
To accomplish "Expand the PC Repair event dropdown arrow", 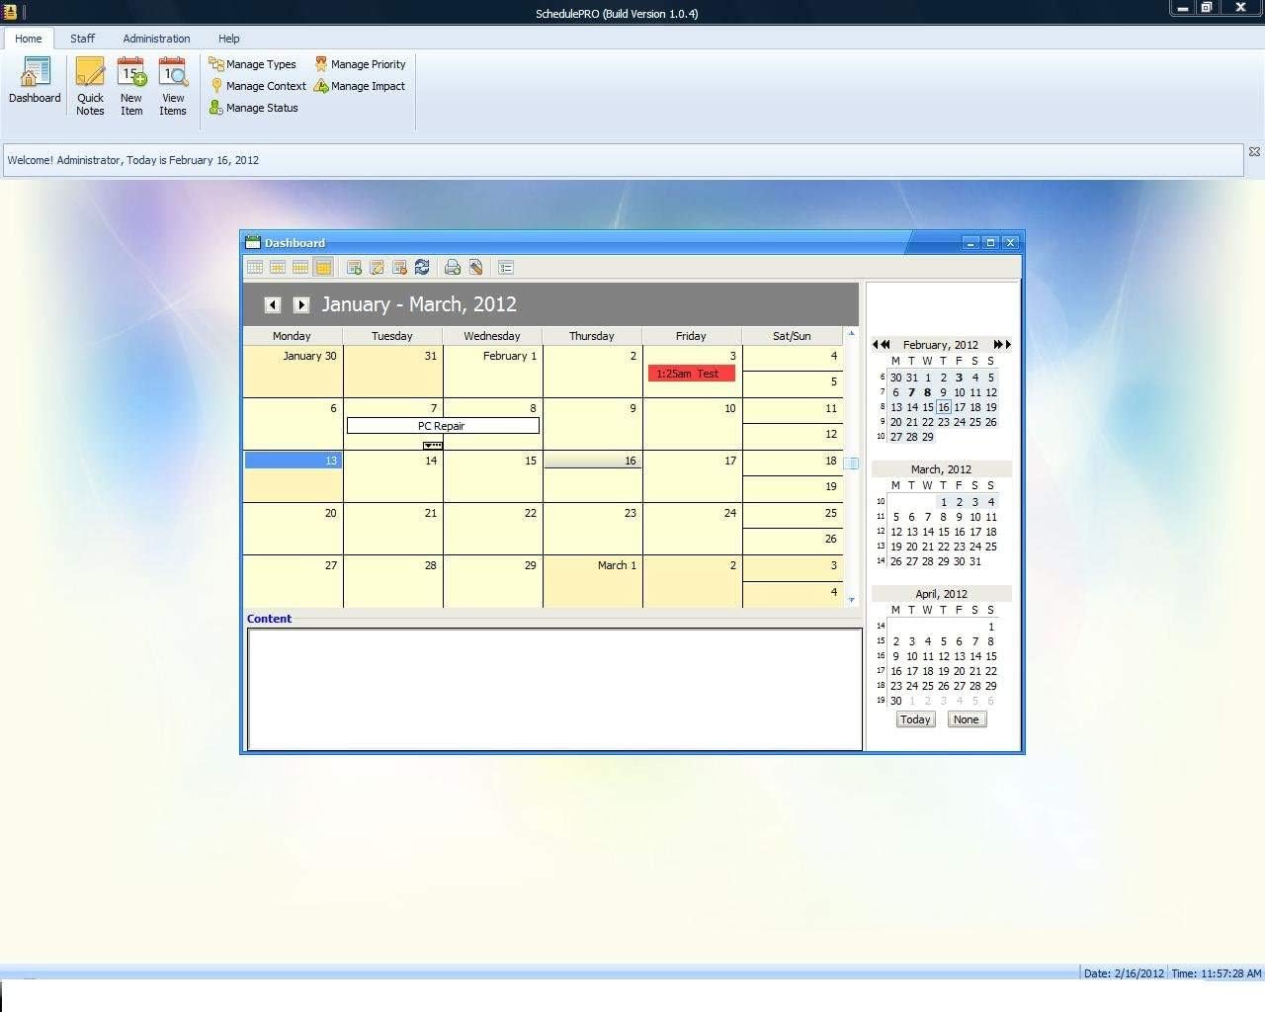I will (x=432, y=446).
